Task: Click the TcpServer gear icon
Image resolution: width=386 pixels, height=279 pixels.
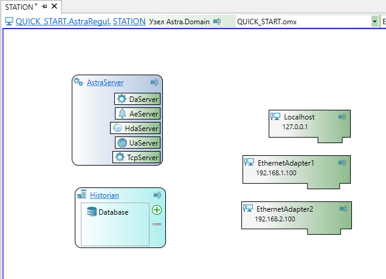Action: coord(120,158)
